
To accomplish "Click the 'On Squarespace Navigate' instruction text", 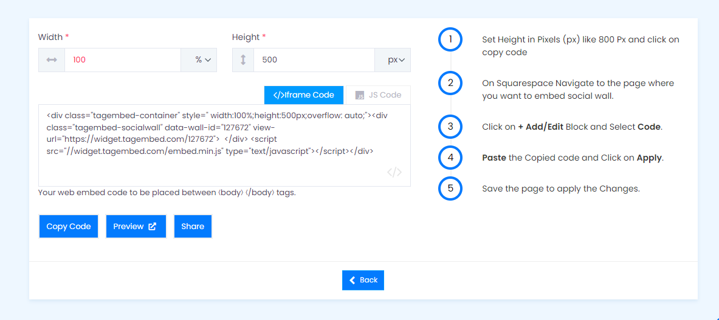I will point(578,90).
